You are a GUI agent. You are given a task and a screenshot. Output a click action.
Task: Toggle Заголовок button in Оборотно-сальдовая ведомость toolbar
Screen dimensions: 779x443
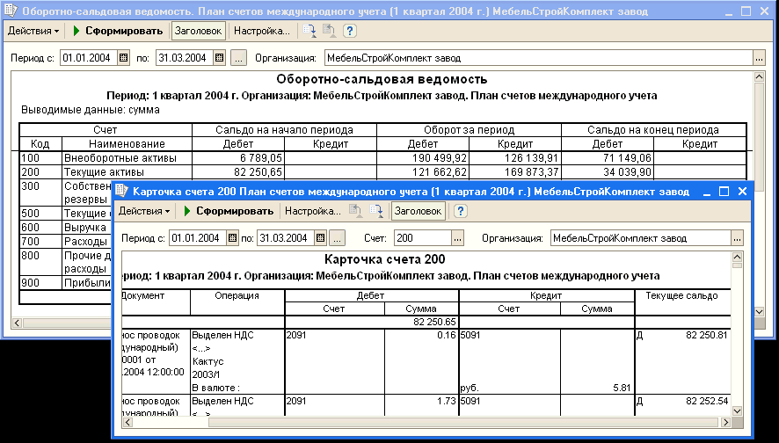tap(198, 31)
